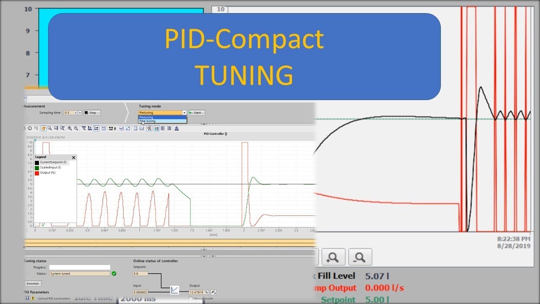
Task: Click the export/download icon at toolbar end
Action: point(177,128)
